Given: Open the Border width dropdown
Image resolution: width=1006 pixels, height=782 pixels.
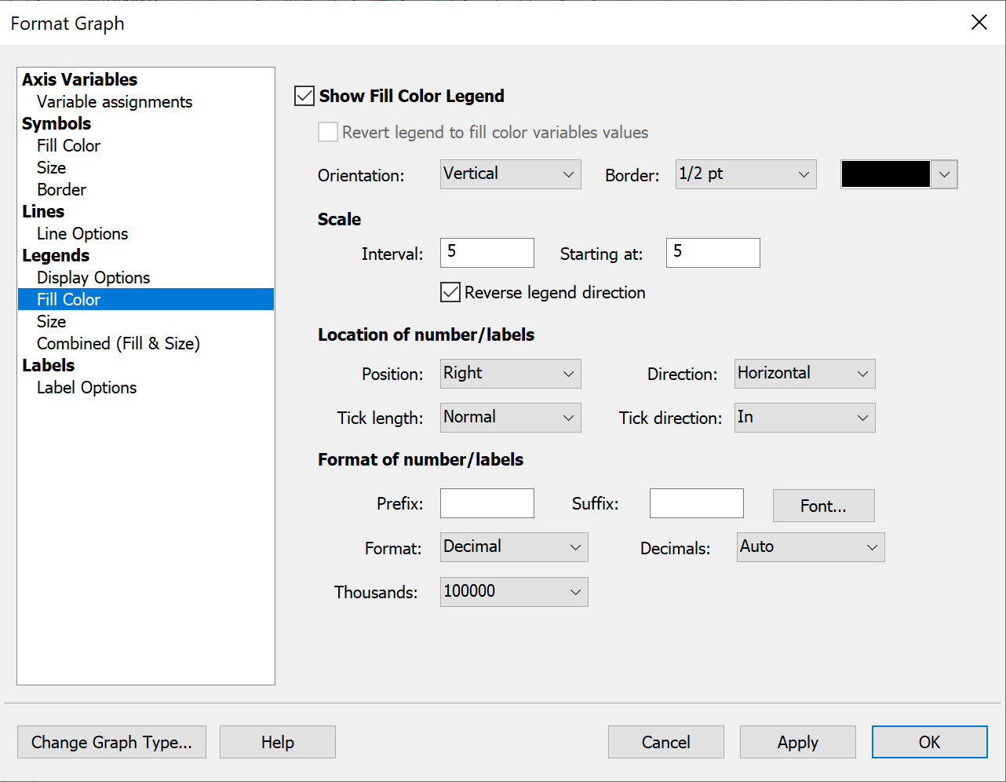Looking at the screenshot, I should pos(745,174).
